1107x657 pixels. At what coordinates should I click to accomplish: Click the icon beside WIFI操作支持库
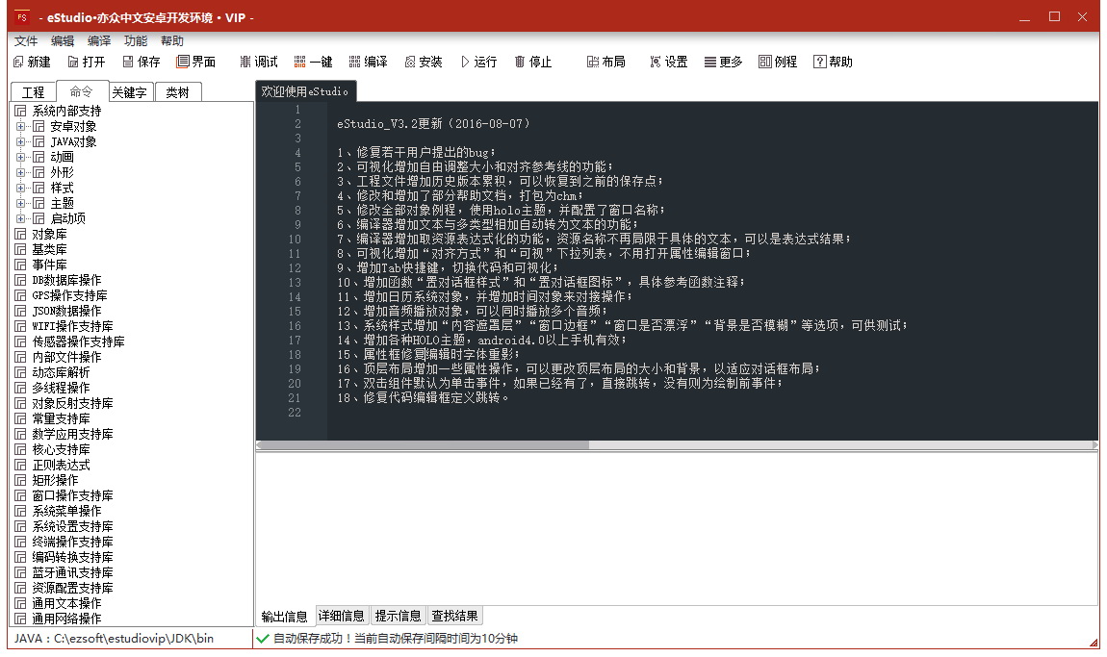point(20,327)
